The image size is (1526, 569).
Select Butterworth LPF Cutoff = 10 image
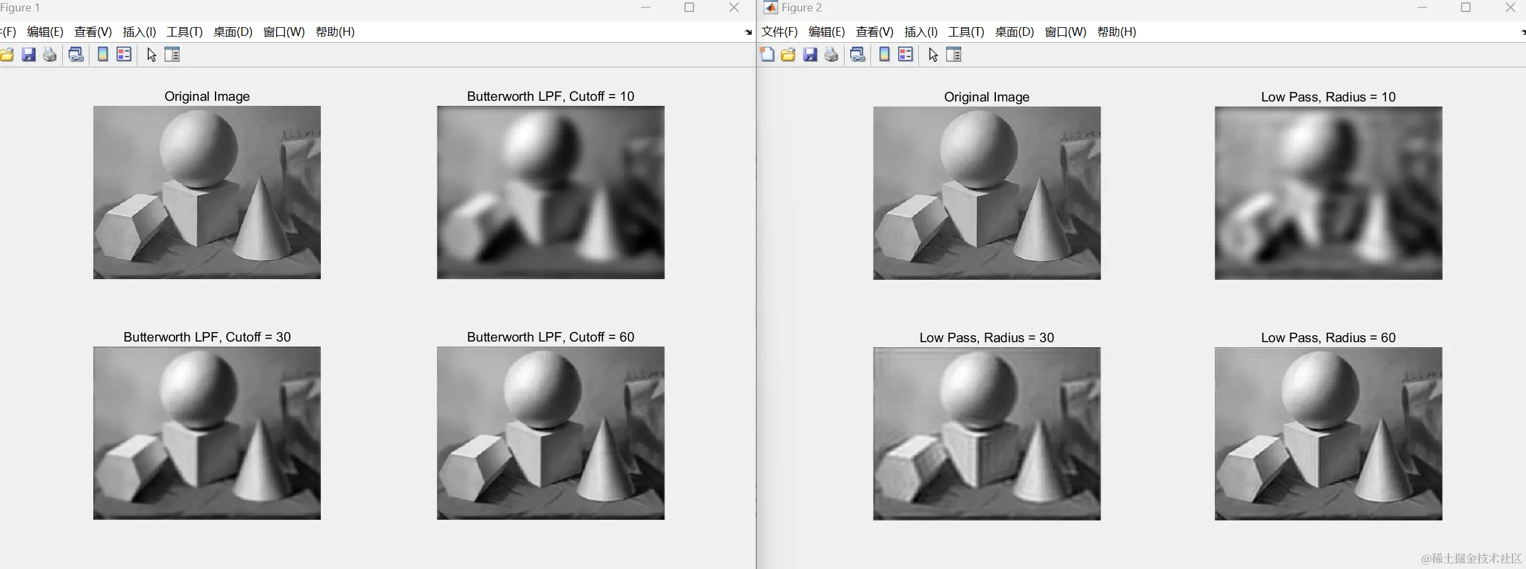[551, 192]
